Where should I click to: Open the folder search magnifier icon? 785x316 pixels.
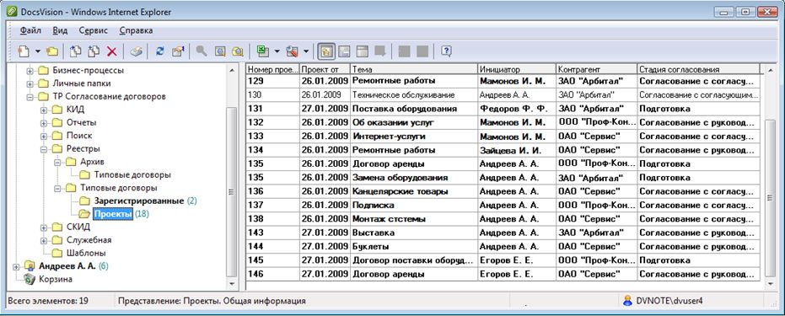(237, 51)
